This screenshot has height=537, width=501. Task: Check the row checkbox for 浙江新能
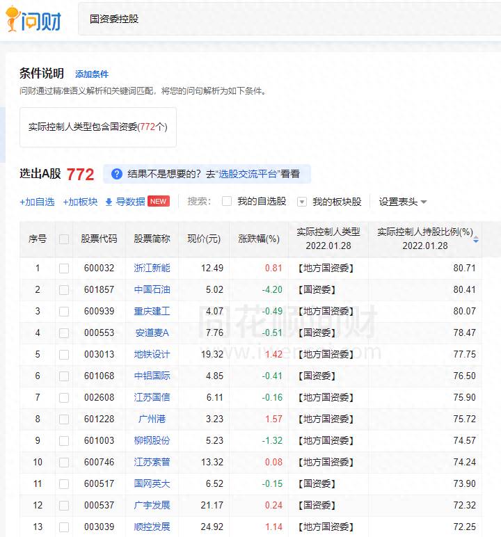pyautogui.click(x=64, y=268)
